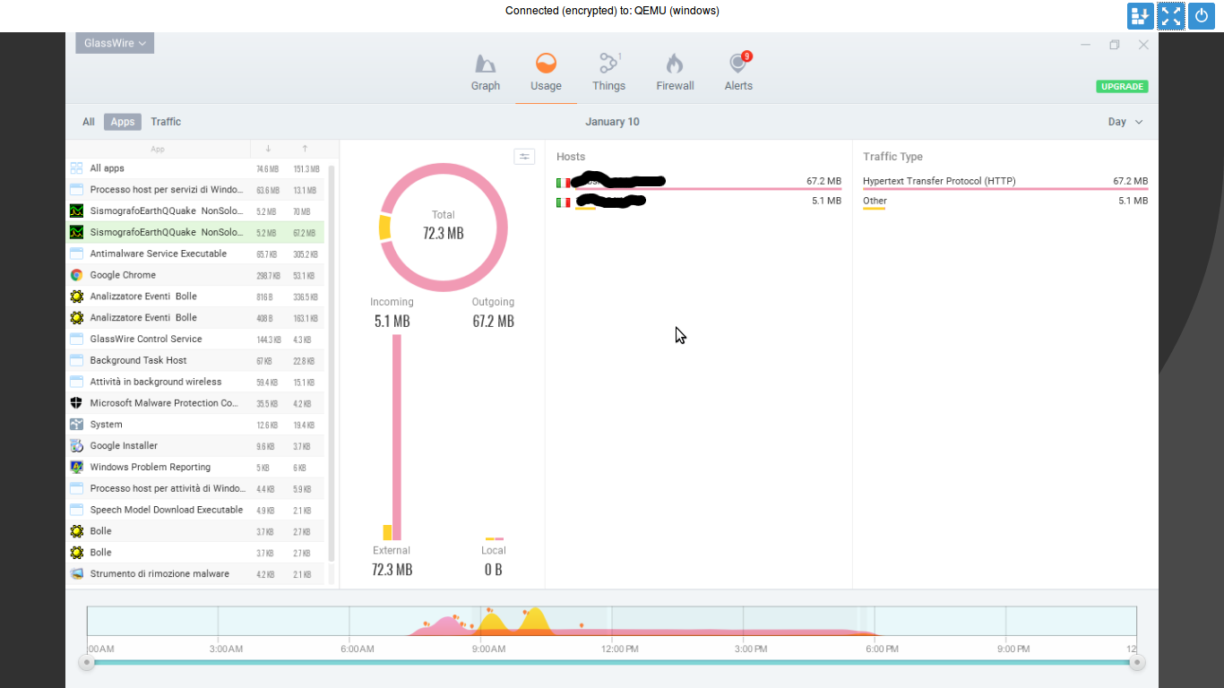The height and width of the screenshot is (688, 1224).
Task: Switch to the All filter tab
Action: tap(89, 122)
